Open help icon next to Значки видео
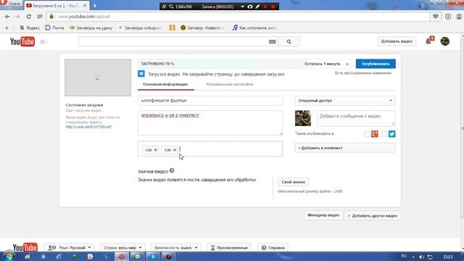This screenshot has width=464, height=261. point(172,171)
